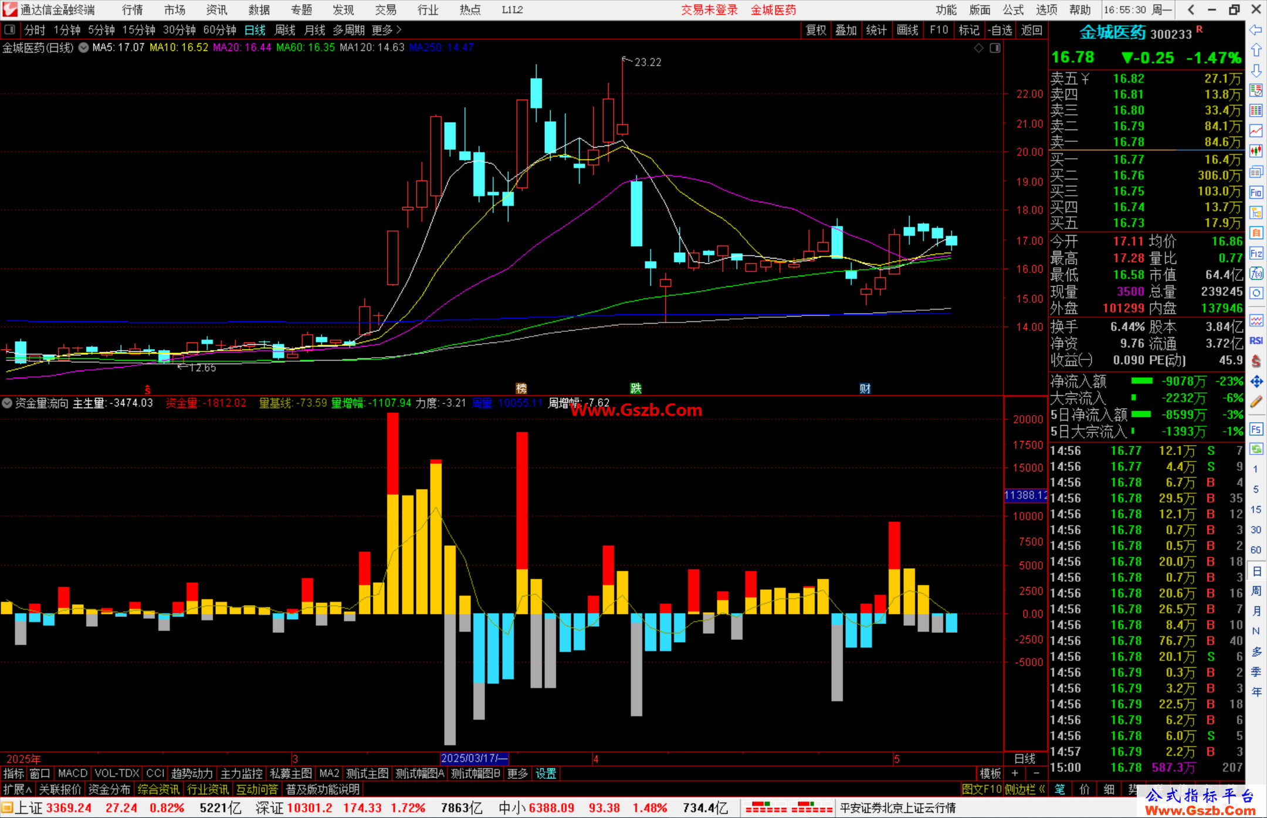Toggle the chart panel split icon at top right

point(995,48)
